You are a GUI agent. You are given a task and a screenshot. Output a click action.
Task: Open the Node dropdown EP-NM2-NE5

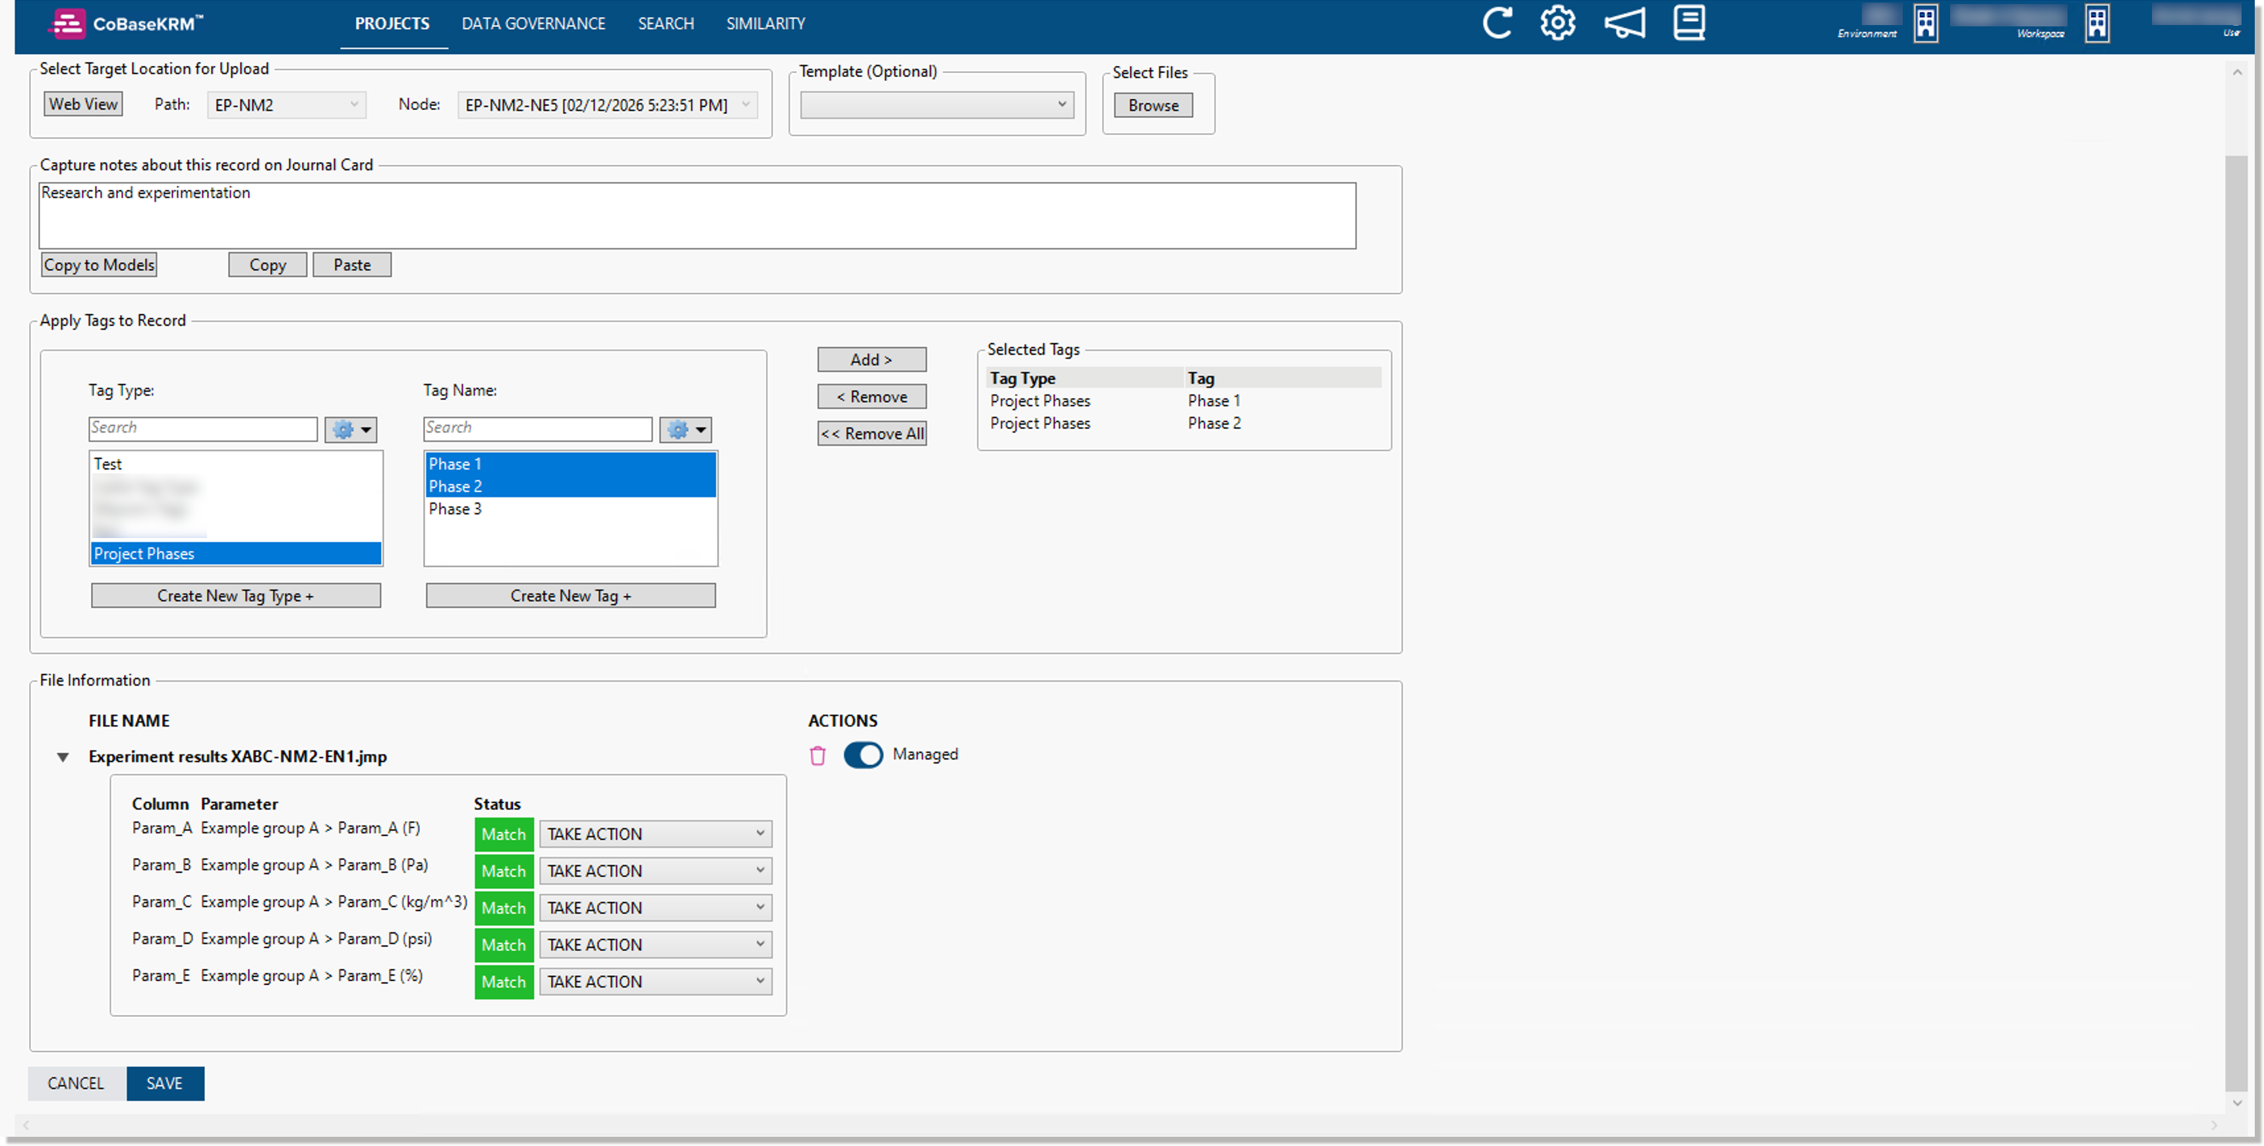pyautogui.click(x=607, y=105)
